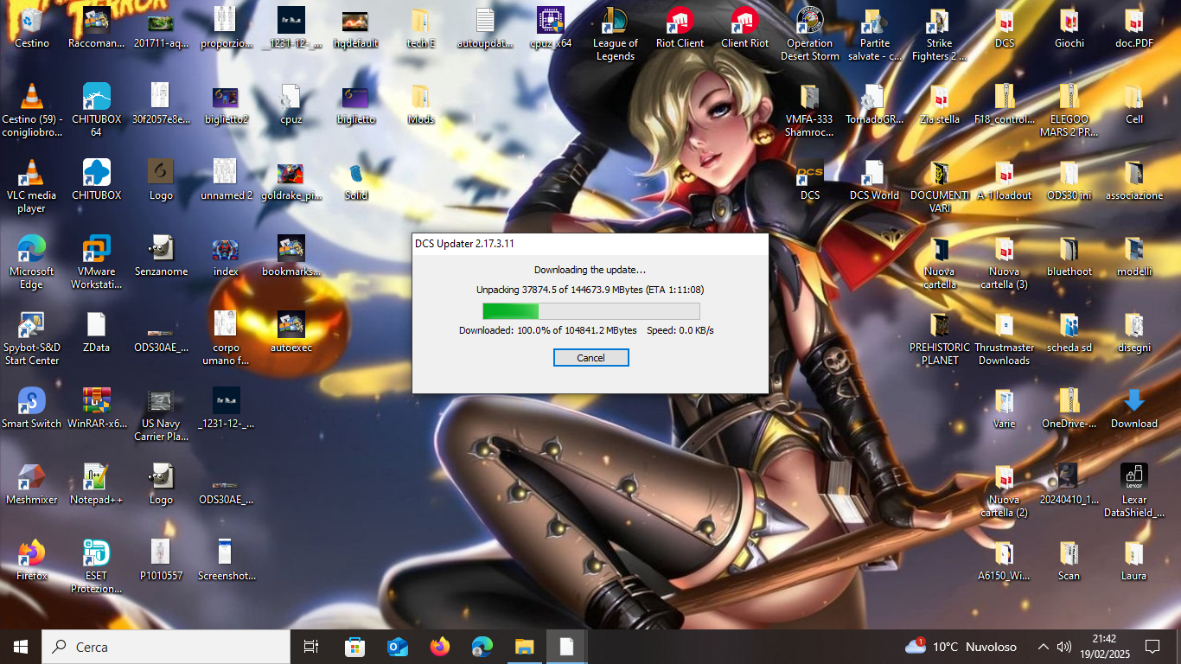Select the Operation Desert Storm icon
The image size is (1181, 664).
[810, 34]
